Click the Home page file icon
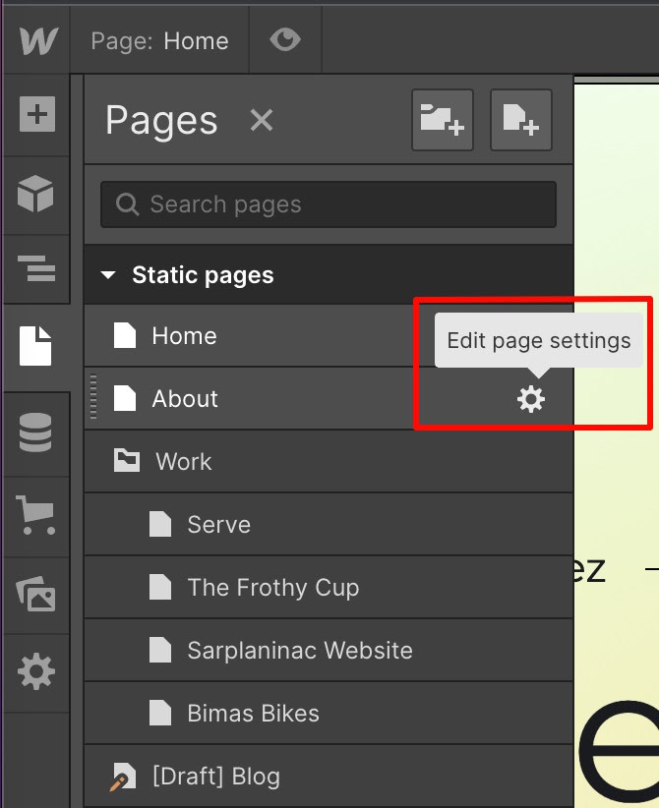Screen dimensions: 659x808 coord(125,335)
